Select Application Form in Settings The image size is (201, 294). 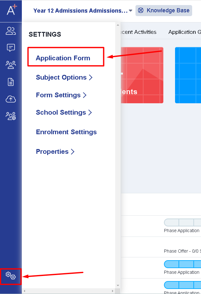[63, 58]
